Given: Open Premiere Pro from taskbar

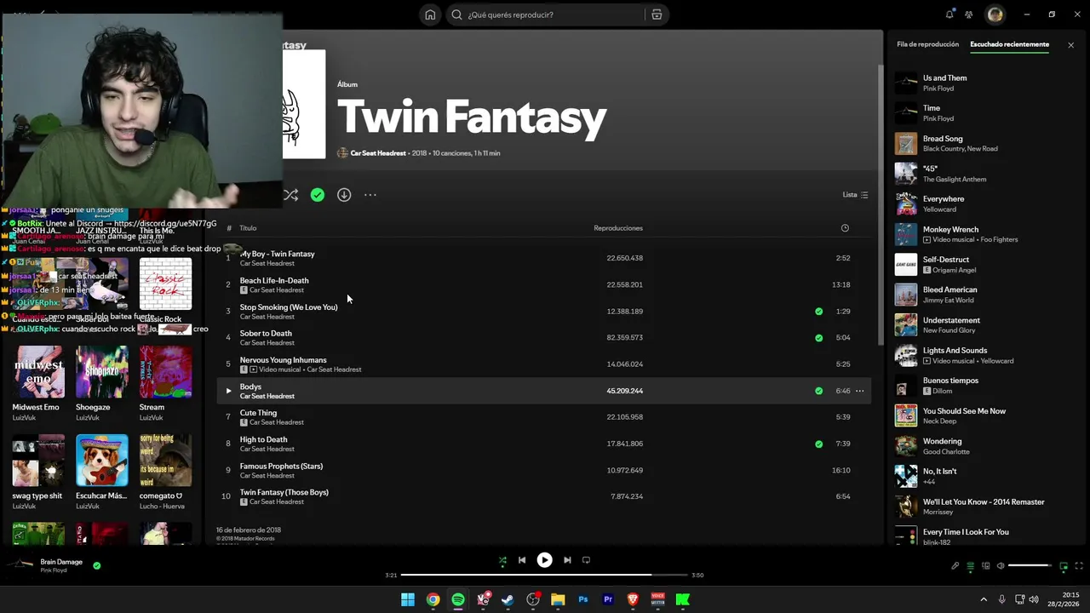Looking at the screenshot, I should [x=608, y=599].
